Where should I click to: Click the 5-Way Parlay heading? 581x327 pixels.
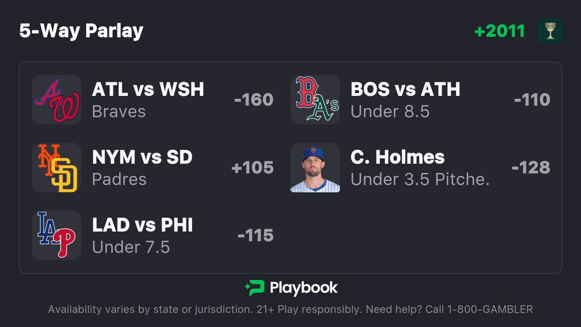click(x=81, y=31)
